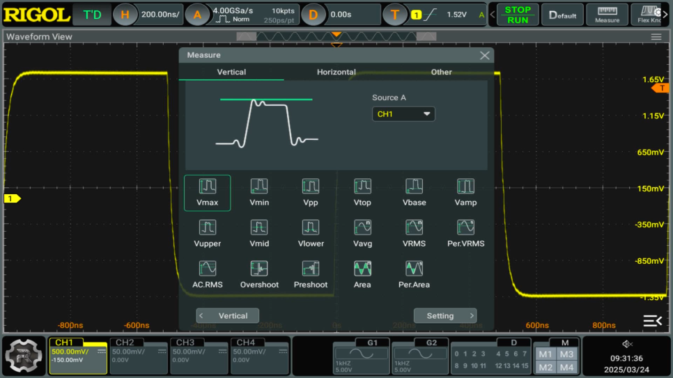Add the Vtop measurement
This screenshot has height=378, width=673.
pos(362,193)
